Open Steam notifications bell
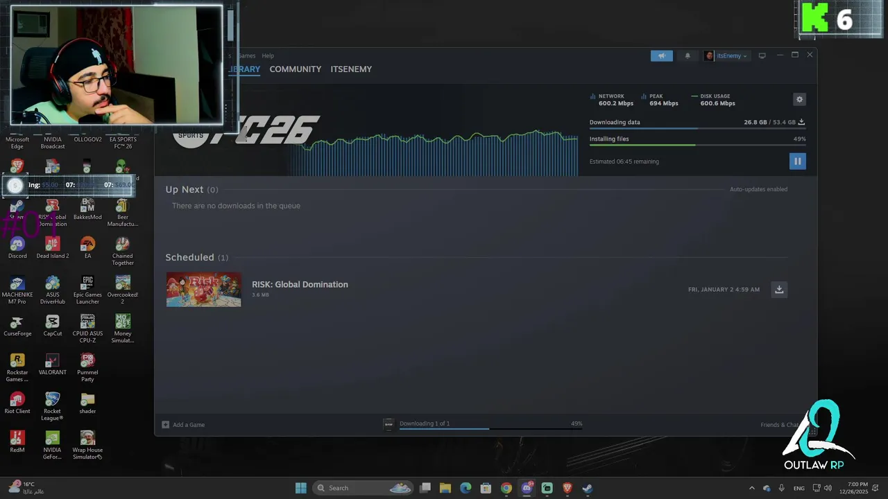Image resolution: width=888 pixels, height=499 pixels. 688,56
